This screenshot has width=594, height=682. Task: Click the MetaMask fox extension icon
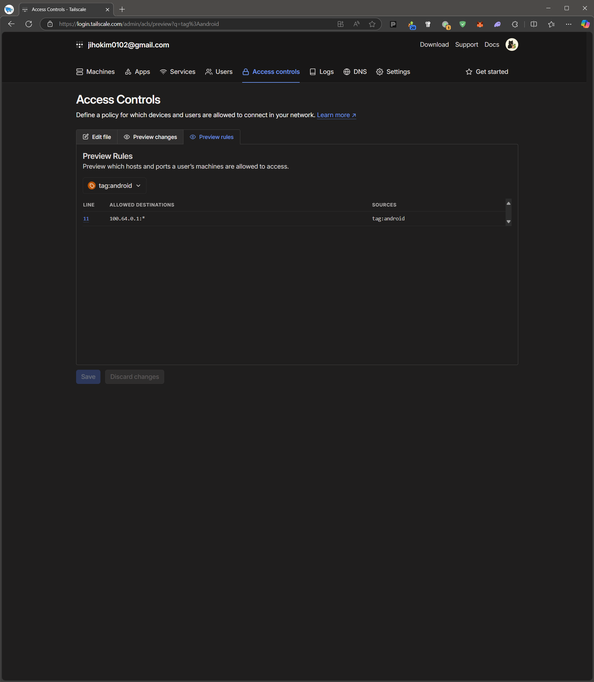click(x=480, y=24)
